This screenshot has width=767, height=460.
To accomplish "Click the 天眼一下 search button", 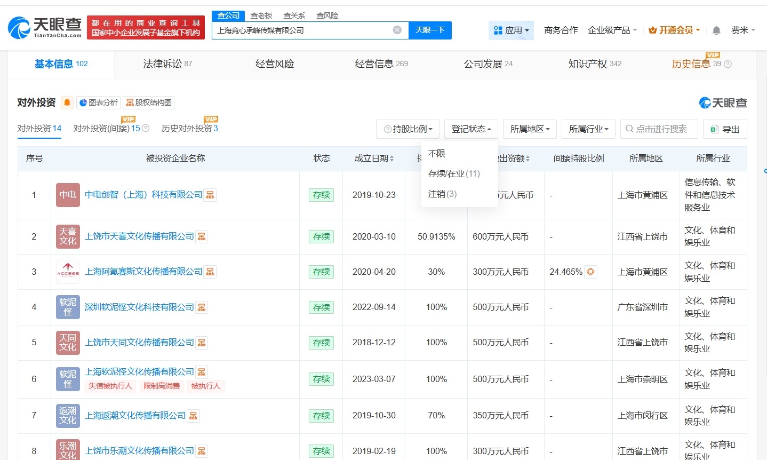I will click(430, 30).
